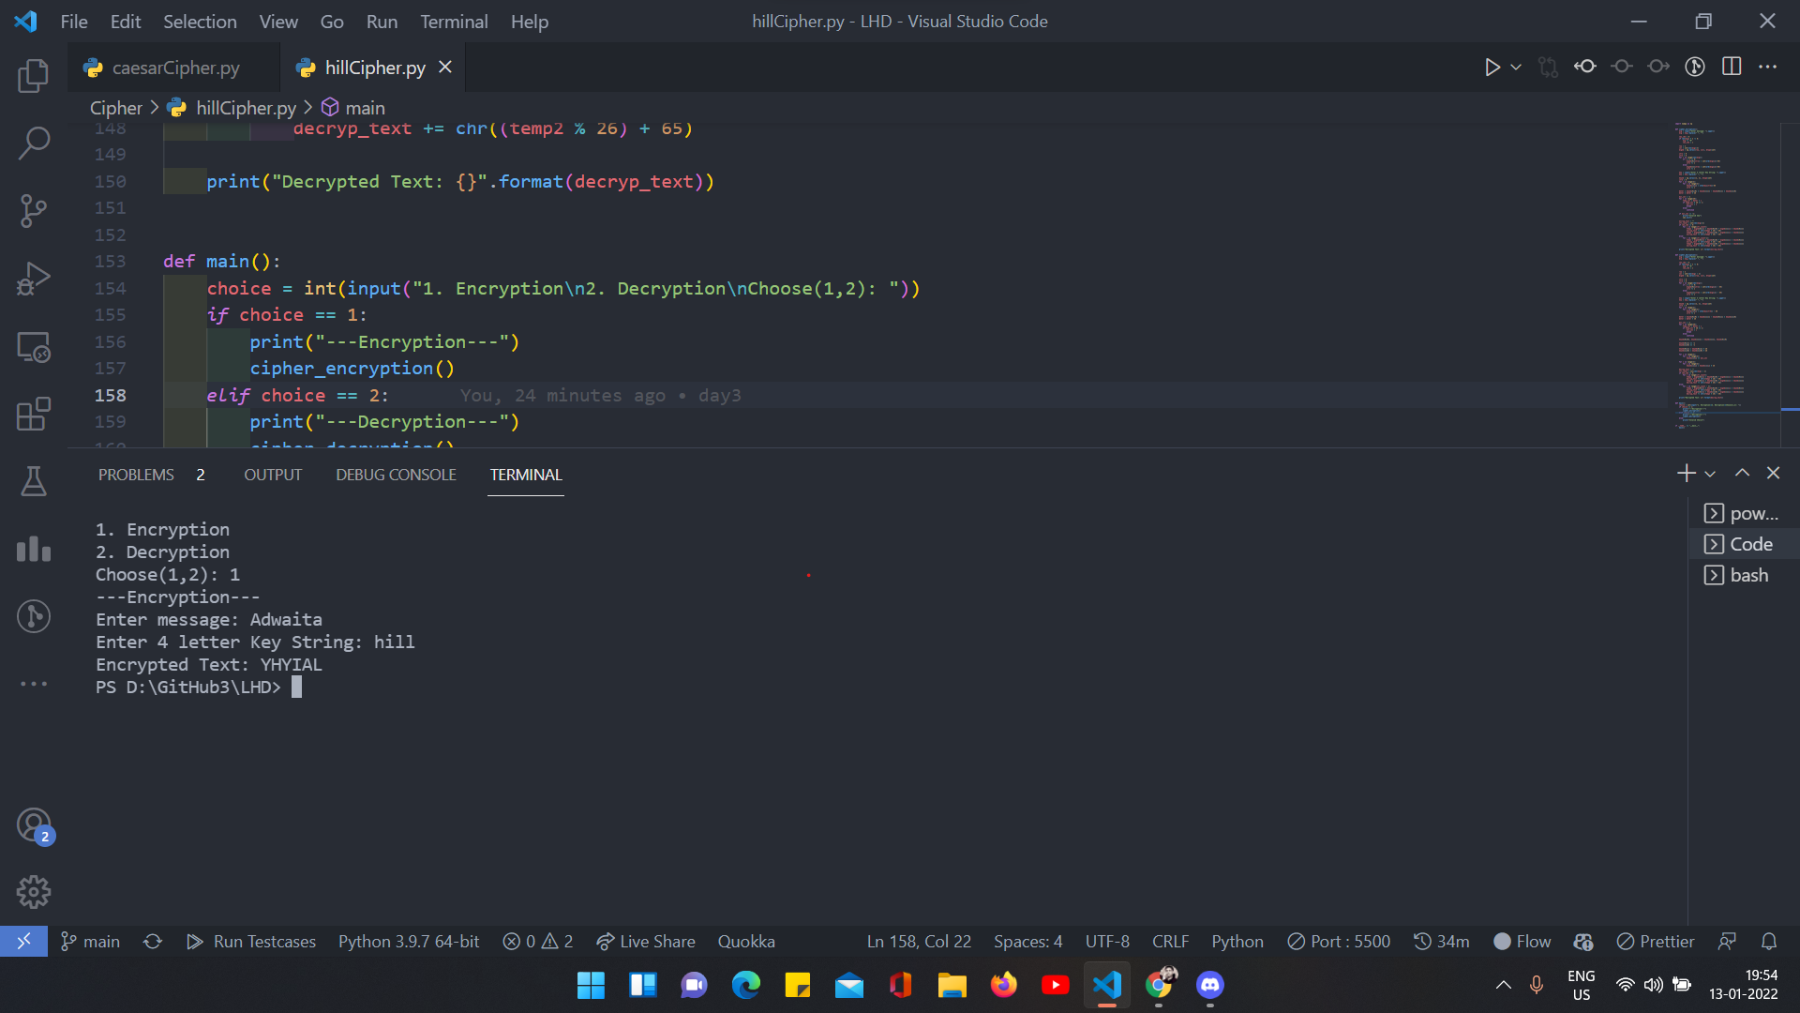Toggle Prettier formatter in status bar
1800x1013 pixels.
click(1656, 941)
